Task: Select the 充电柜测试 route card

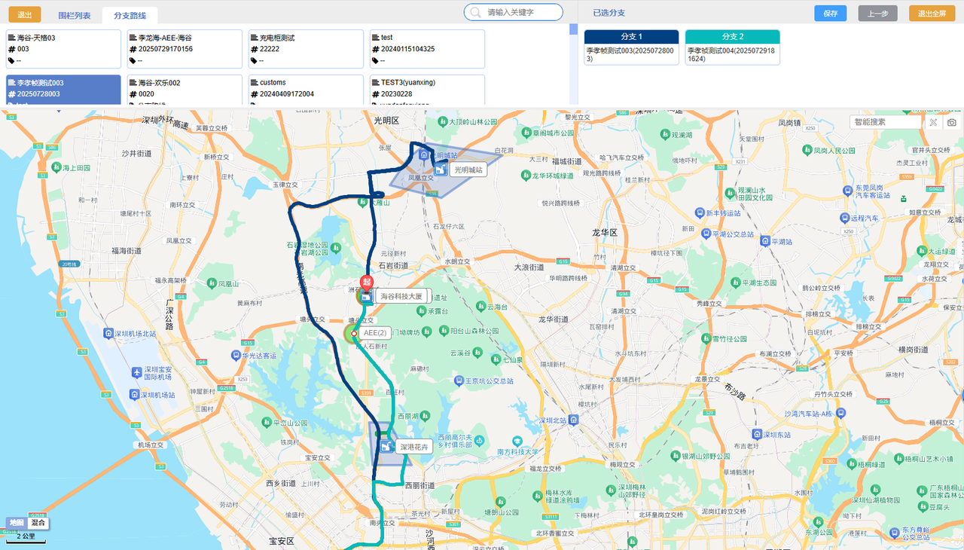Action: click(x=306, y=49)
